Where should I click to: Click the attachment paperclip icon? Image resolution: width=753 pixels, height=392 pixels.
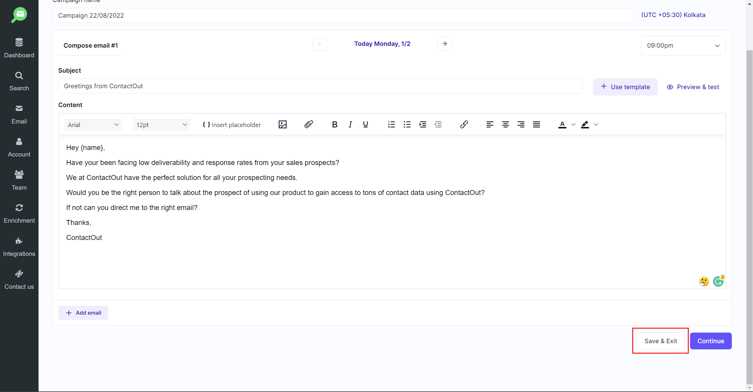(x=308, y=125)
